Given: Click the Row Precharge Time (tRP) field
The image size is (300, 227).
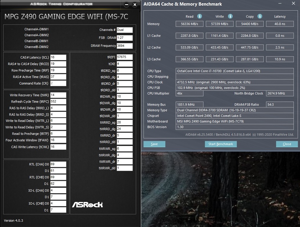Looking at the screenshot, I should pyautogui.click(x=58, y=70).
